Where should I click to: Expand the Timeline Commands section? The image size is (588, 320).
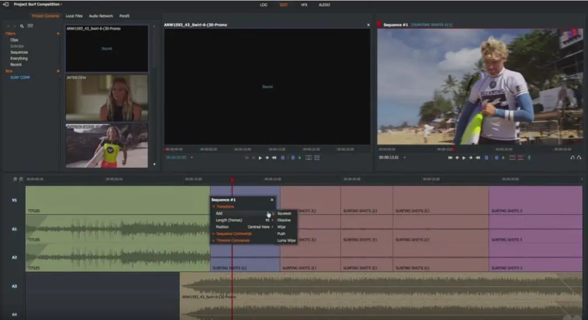[x=233, y=241]
